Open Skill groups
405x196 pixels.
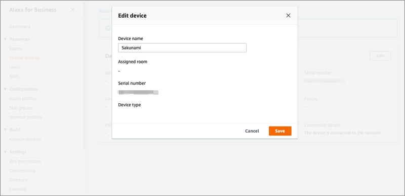coord(21,108)
